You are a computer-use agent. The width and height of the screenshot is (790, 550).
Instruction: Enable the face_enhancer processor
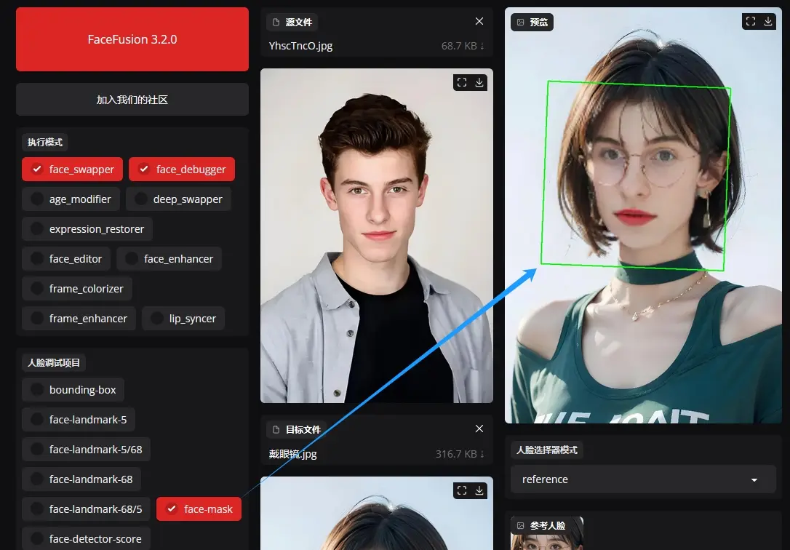point(169,259)
